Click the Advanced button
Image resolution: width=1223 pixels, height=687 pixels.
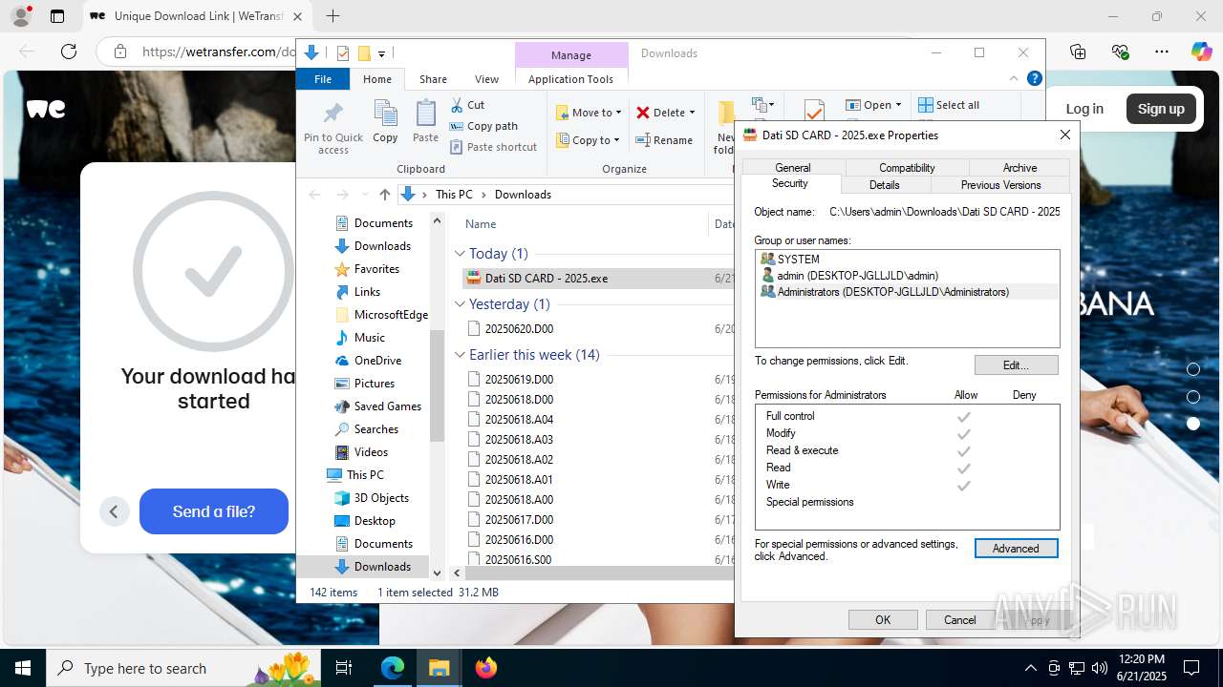[1016, 549]
